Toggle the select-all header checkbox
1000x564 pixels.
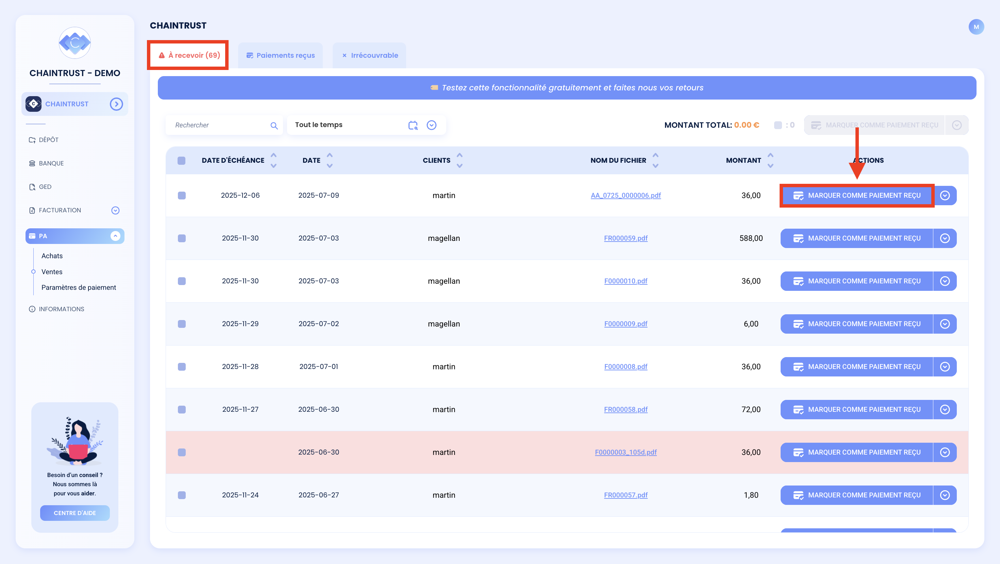click(181, 160)
